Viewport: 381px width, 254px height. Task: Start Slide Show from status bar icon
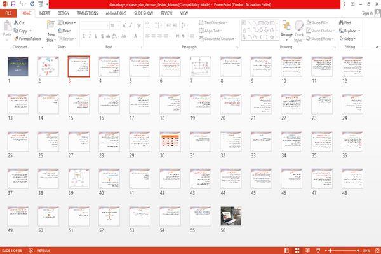coord(318,250)
